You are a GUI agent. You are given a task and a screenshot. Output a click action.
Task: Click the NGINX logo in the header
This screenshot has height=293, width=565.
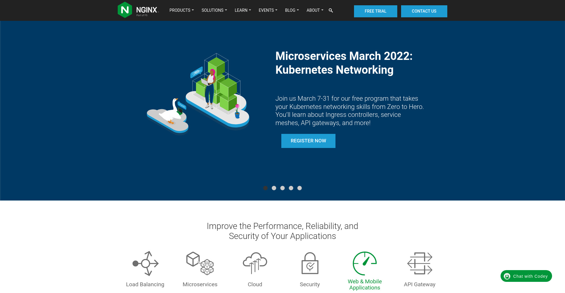coord(138,10)
